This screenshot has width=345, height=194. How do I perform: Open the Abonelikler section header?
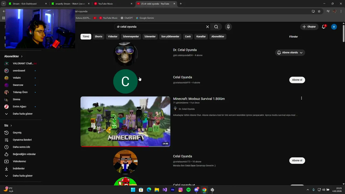click(x=13, y=56)
